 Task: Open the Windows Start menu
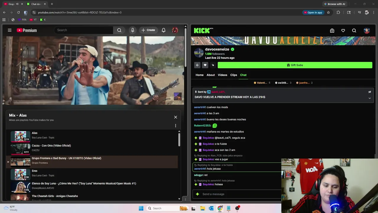[141, 208]
